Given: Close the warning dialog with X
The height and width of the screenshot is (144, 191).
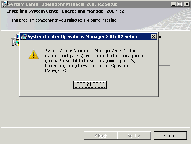Looking at the screenshot, I should (x=154, y=37).
